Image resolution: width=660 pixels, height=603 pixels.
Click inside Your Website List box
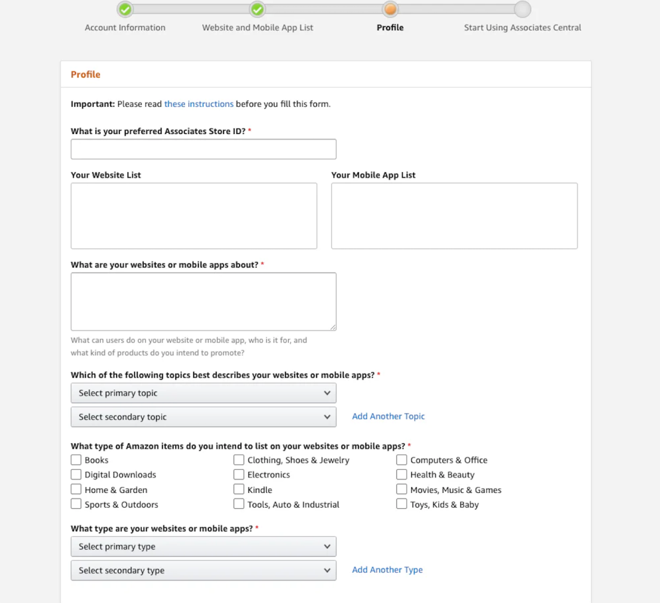click(x=193, y=216)
